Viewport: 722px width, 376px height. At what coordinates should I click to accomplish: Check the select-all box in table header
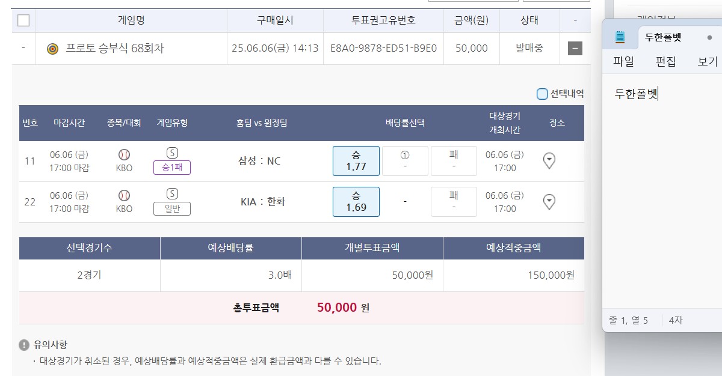point(23,20)
